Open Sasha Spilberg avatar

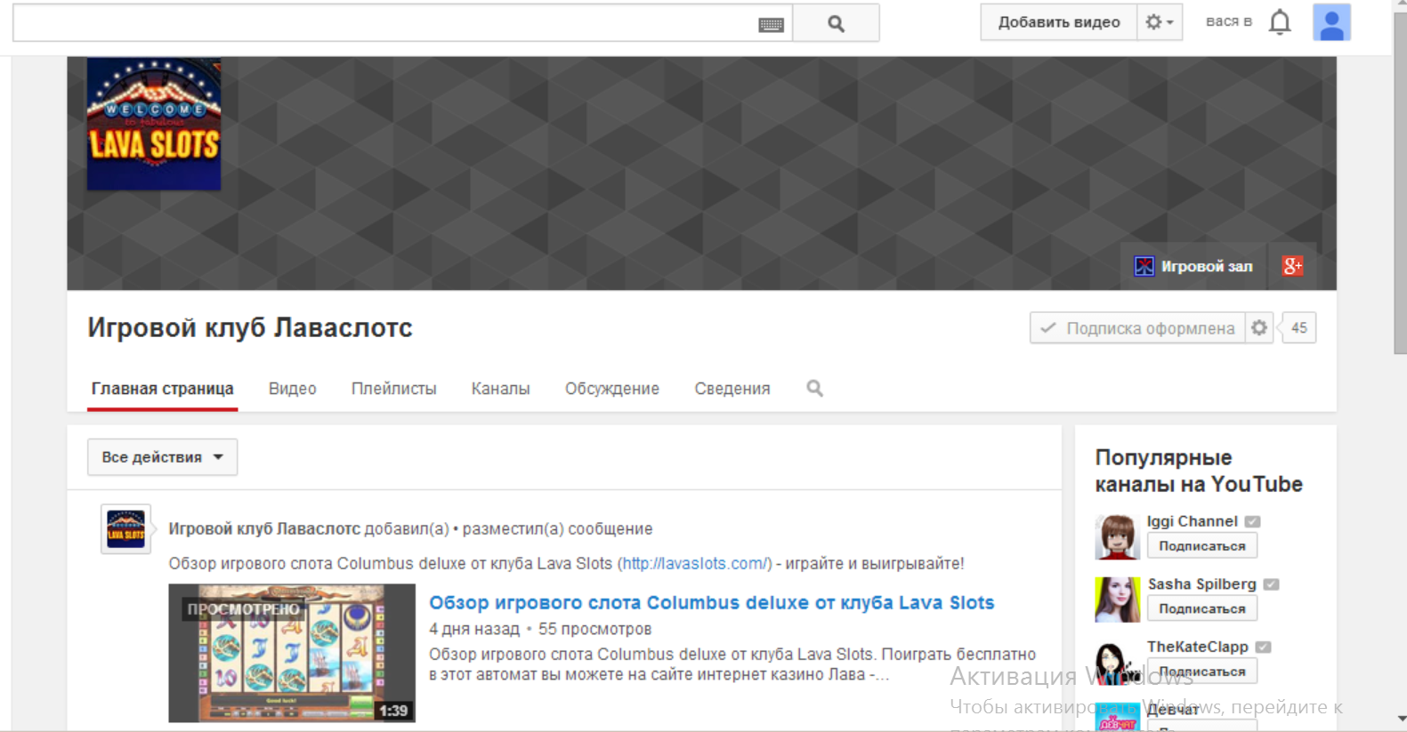point(1117,599)
